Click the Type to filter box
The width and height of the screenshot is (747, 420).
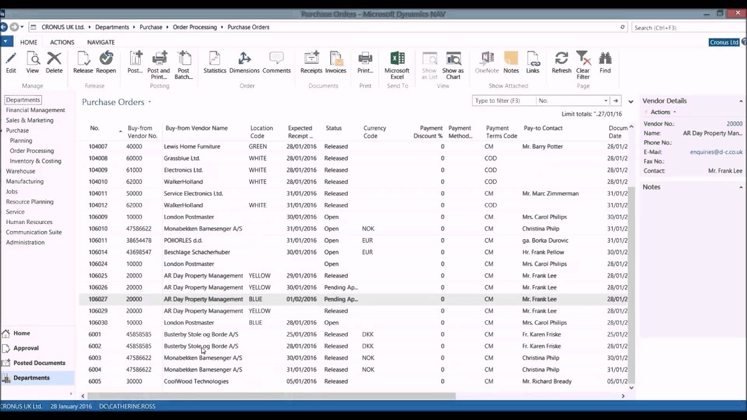[x=504, y=100]
